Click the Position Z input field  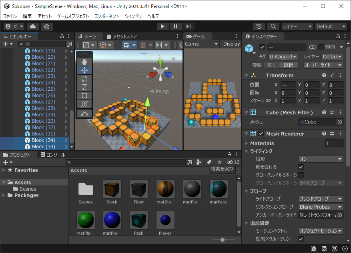335,85
